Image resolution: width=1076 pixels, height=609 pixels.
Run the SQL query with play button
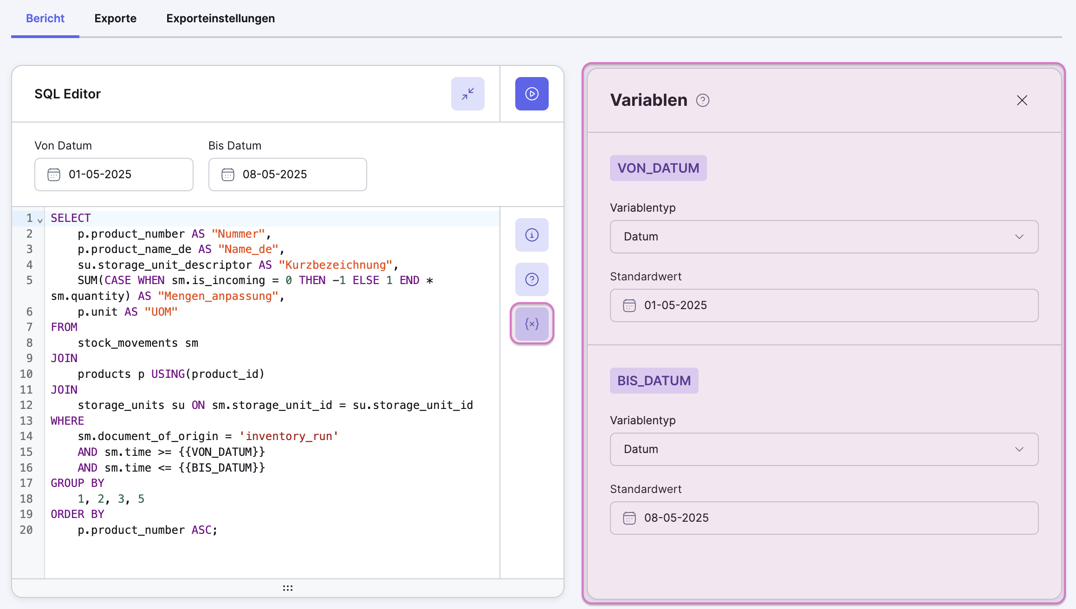click(532, 94)
